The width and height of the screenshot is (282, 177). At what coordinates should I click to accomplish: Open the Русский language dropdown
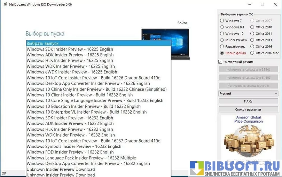[x=248, y=93]
